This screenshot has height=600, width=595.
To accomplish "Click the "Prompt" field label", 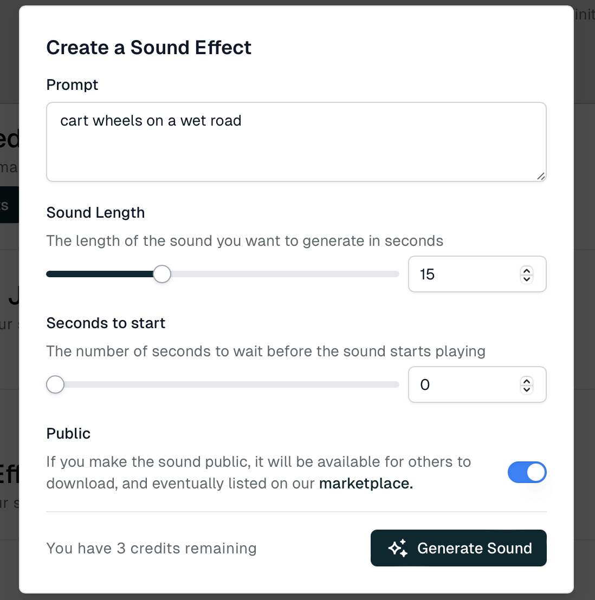I will pos(72,85).
